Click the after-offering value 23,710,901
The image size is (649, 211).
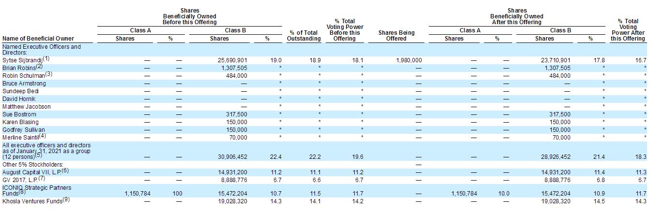(556, 60)
